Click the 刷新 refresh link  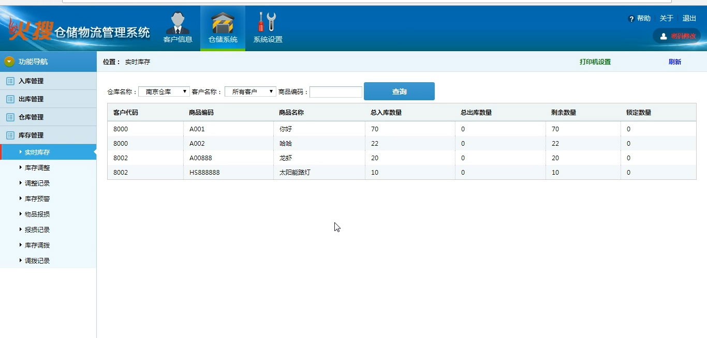(x=674, y=62)
